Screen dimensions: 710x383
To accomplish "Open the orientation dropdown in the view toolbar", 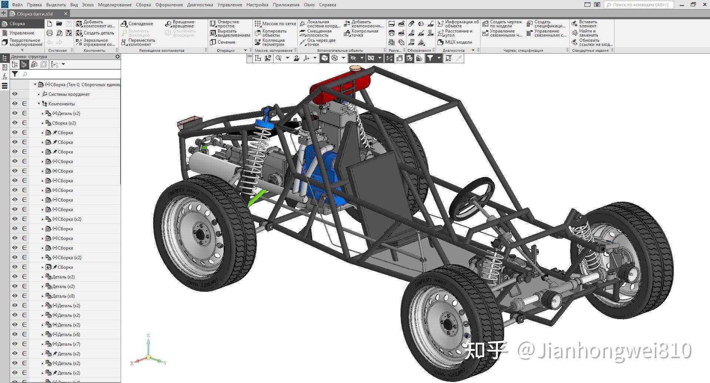I will click(343, 58).
